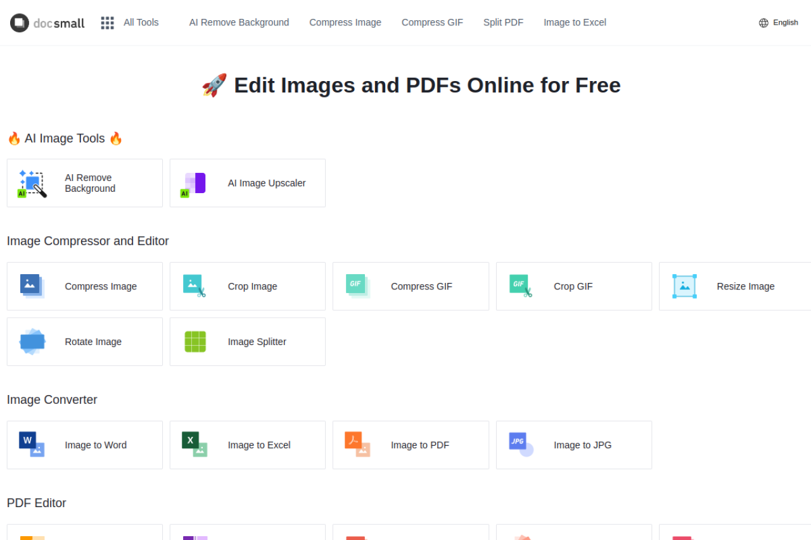The width and height of the screenshot is (811, 540).
Task: Choose the Crop GIF scissors icon
Action: click(521, 286)
